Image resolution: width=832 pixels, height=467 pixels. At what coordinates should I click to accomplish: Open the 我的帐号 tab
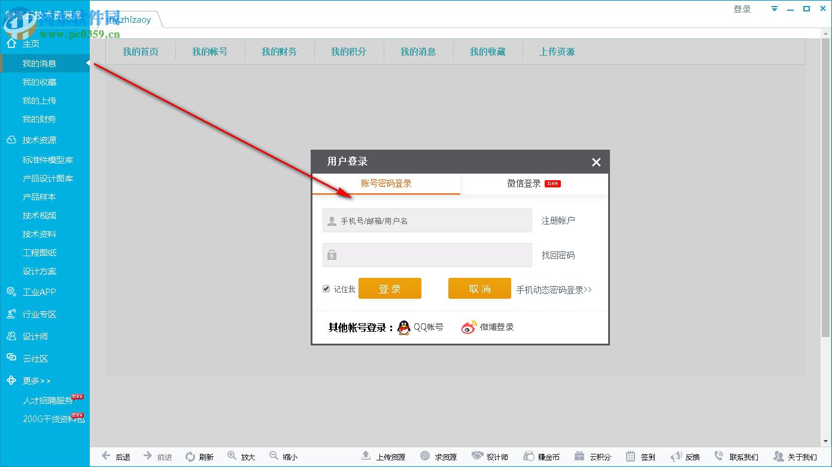[210, 52]
